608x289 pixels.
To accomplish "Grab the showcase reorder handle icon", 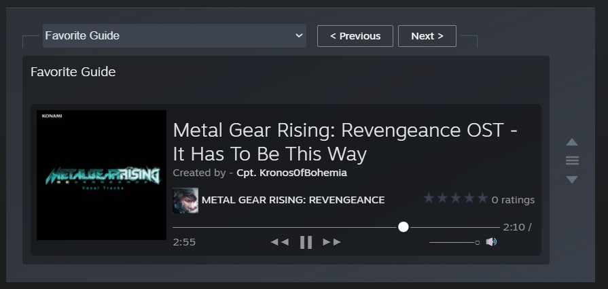I will click(572, 160).
